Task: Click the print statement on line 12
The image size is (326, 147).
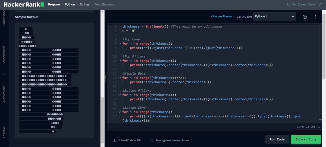Action: point(201,65)
